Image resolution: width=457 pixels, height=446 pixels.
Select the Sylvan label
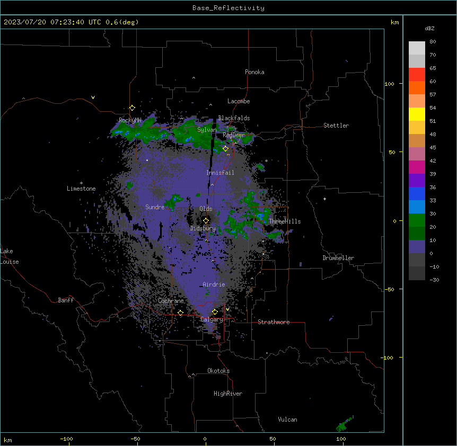pos(207,130)
